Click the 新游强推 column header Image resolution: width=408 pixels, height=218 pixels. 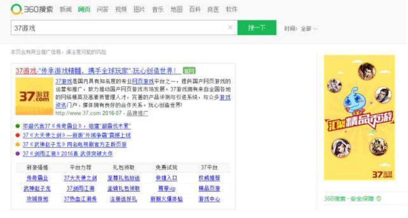[x=37, y=168]
